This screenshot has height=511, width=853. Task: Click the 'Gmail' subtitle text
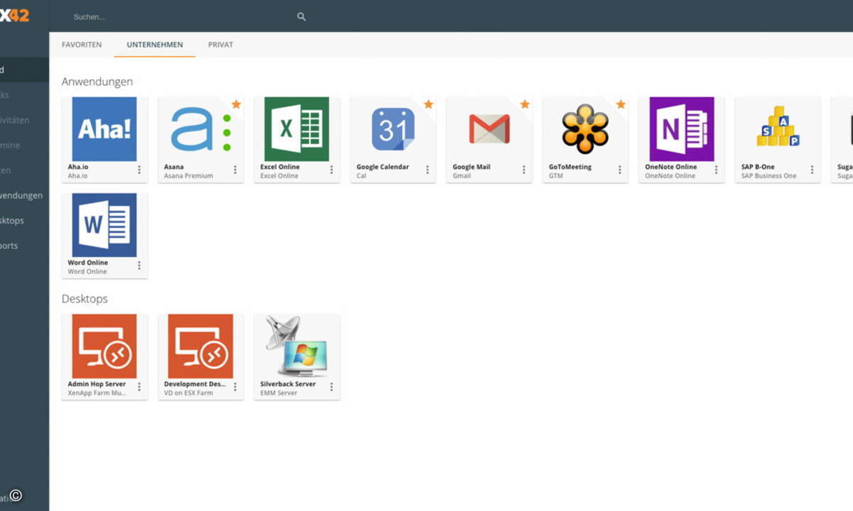click(461, 176)
